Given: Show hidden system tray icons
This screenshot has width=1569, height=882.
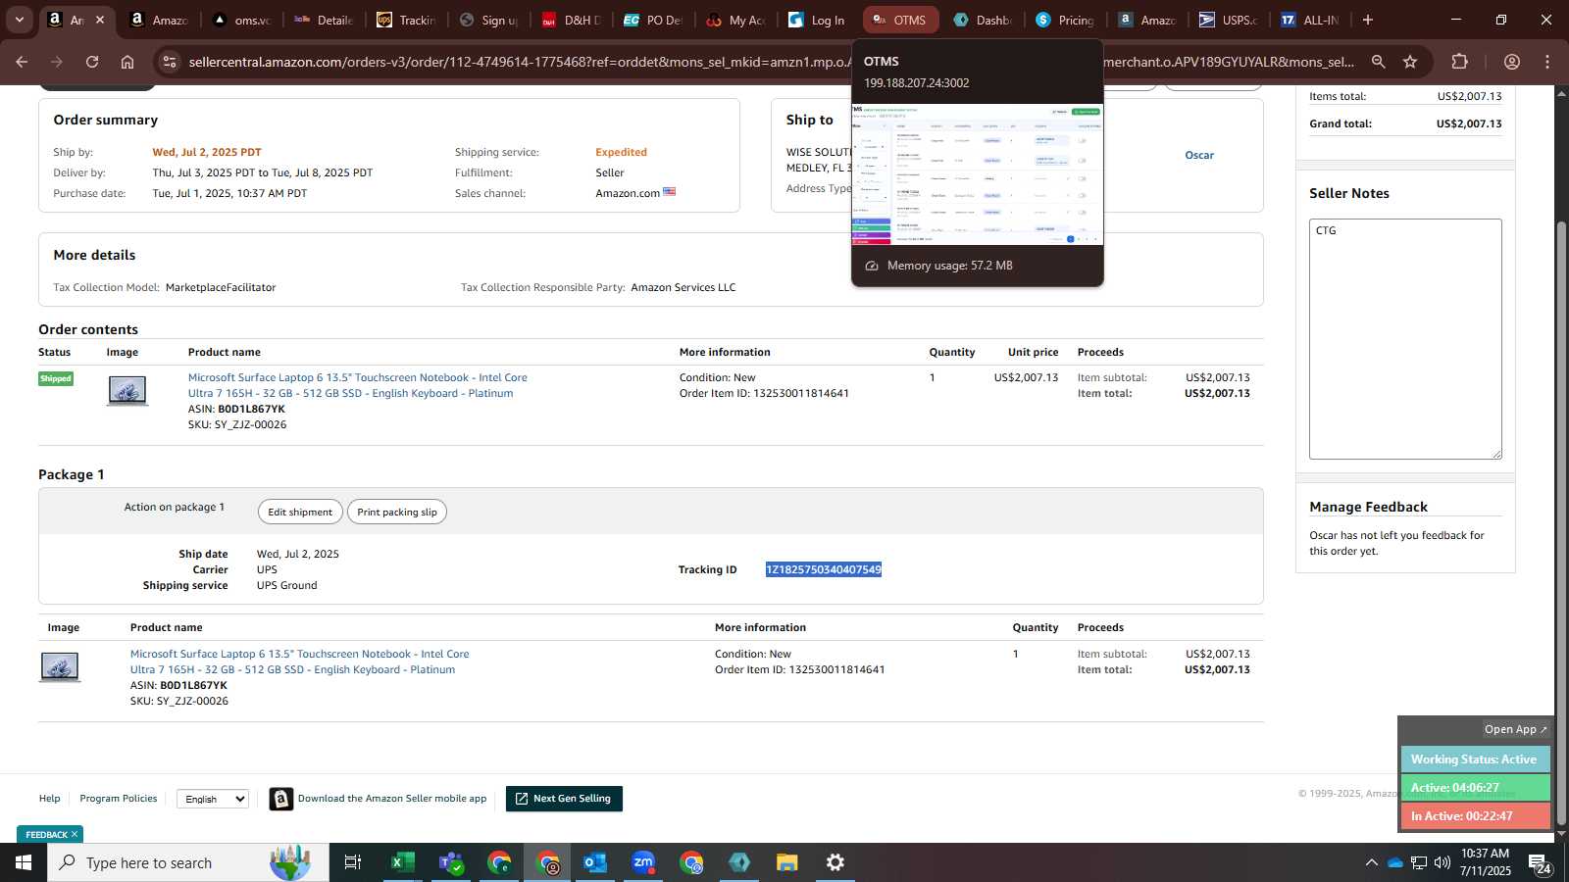Looking at the screenshot, I should 1371,862.
